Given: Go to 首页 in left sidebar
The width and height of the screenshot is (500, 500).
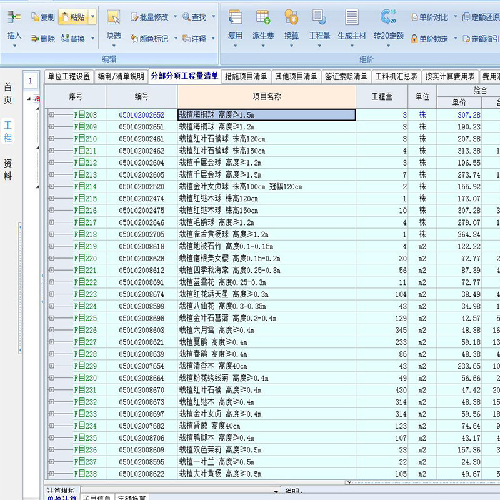Looking at the screenshot, I should point(7,93).
